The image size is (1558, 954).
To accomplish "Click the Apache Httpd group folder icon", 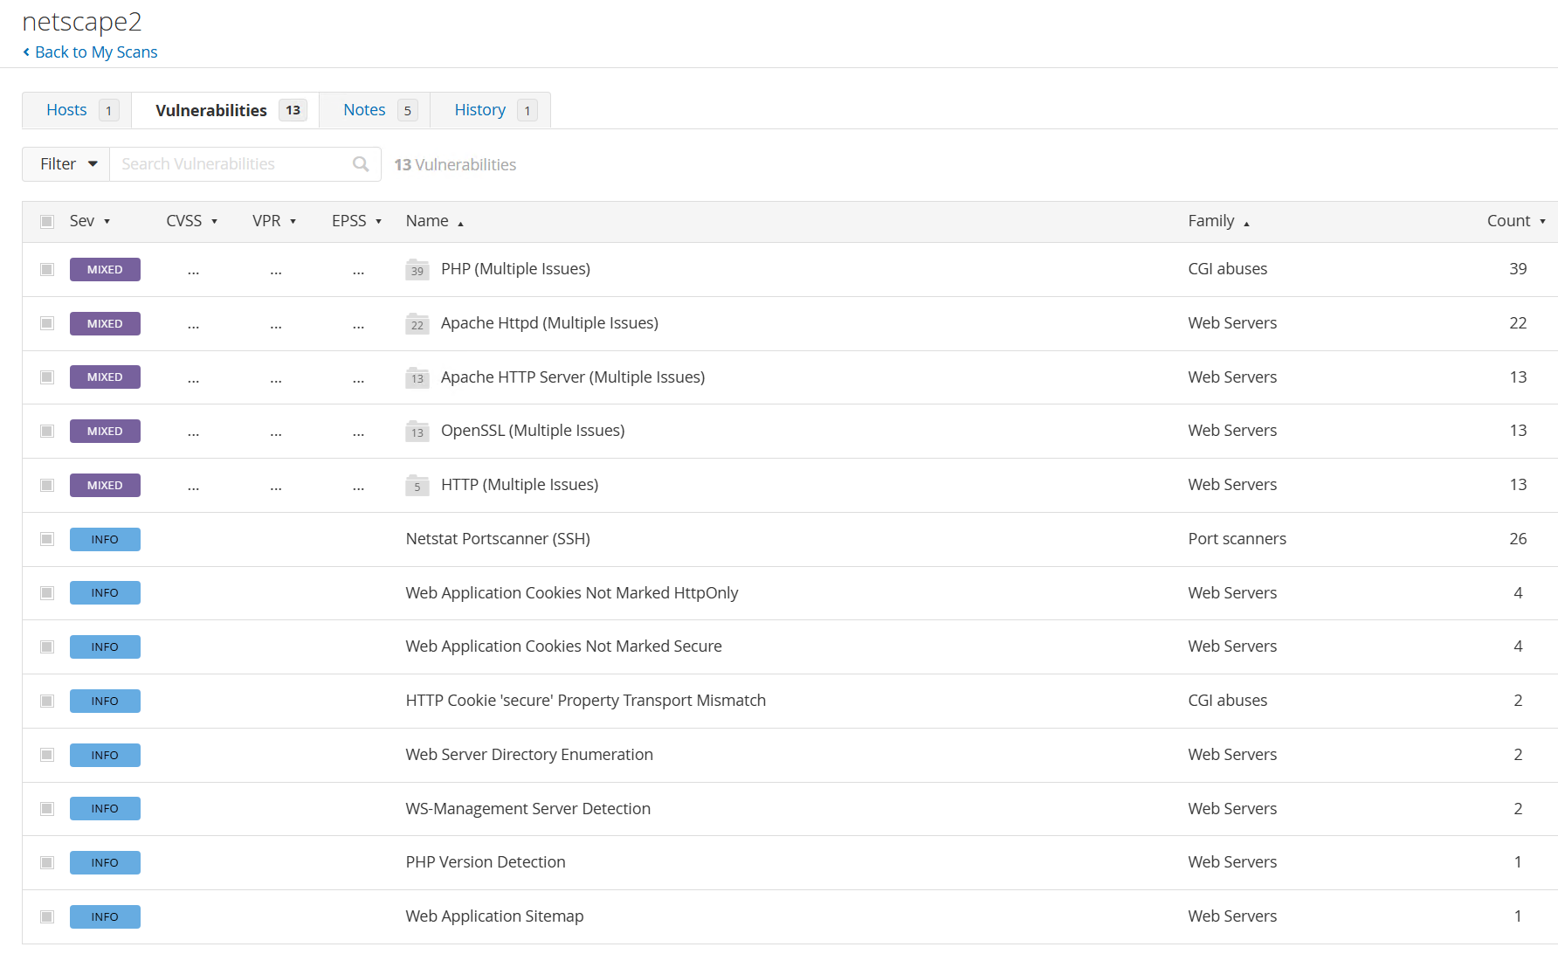I will tap(417, 324).
